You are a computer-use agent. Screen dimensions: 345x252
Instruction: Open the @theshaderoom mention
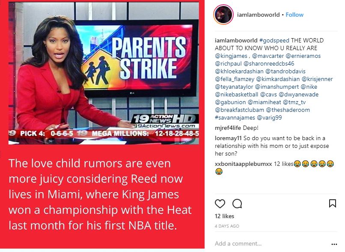(x=288, y=110)
